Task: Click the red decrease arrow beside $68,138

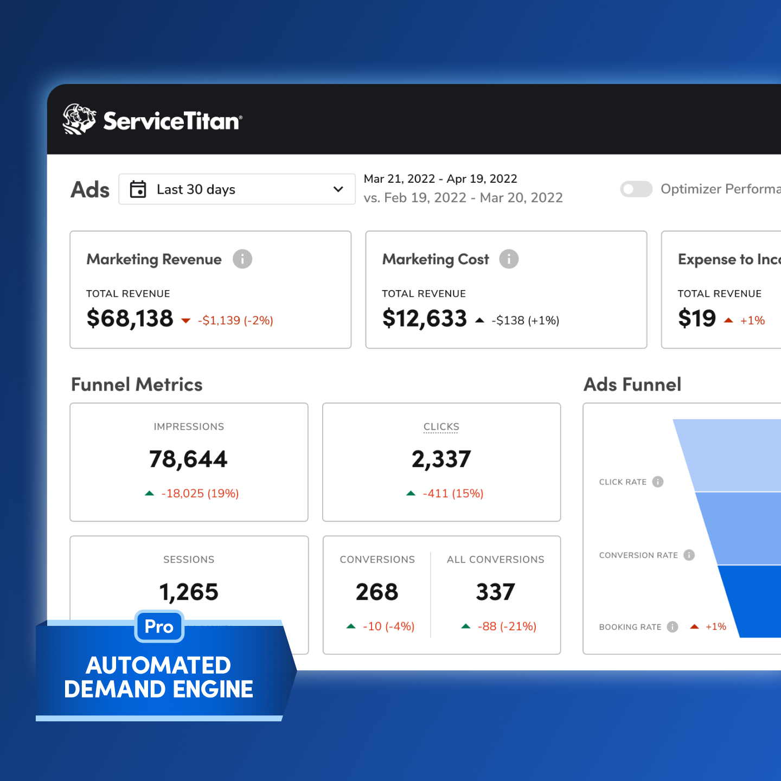Action: pyautogui.click(x=185, y=321)
